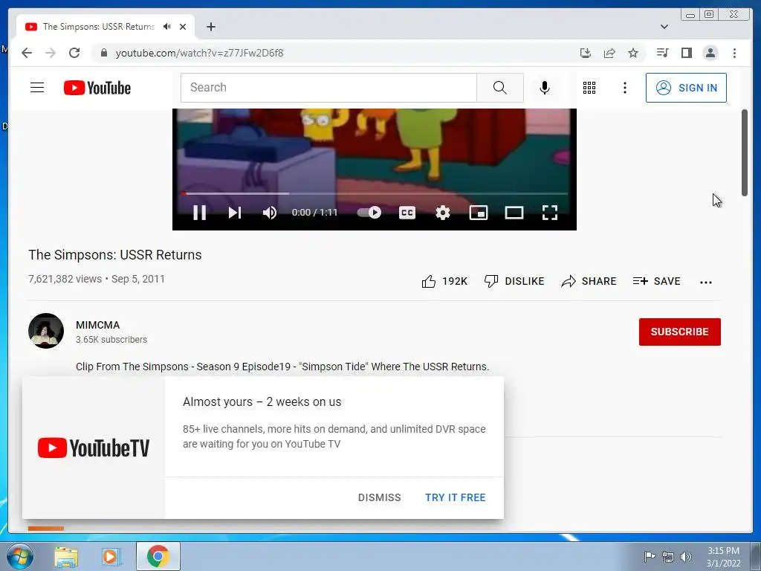Go back in browser history
Viewport: 761px width, 571px height.
(27, 53)
